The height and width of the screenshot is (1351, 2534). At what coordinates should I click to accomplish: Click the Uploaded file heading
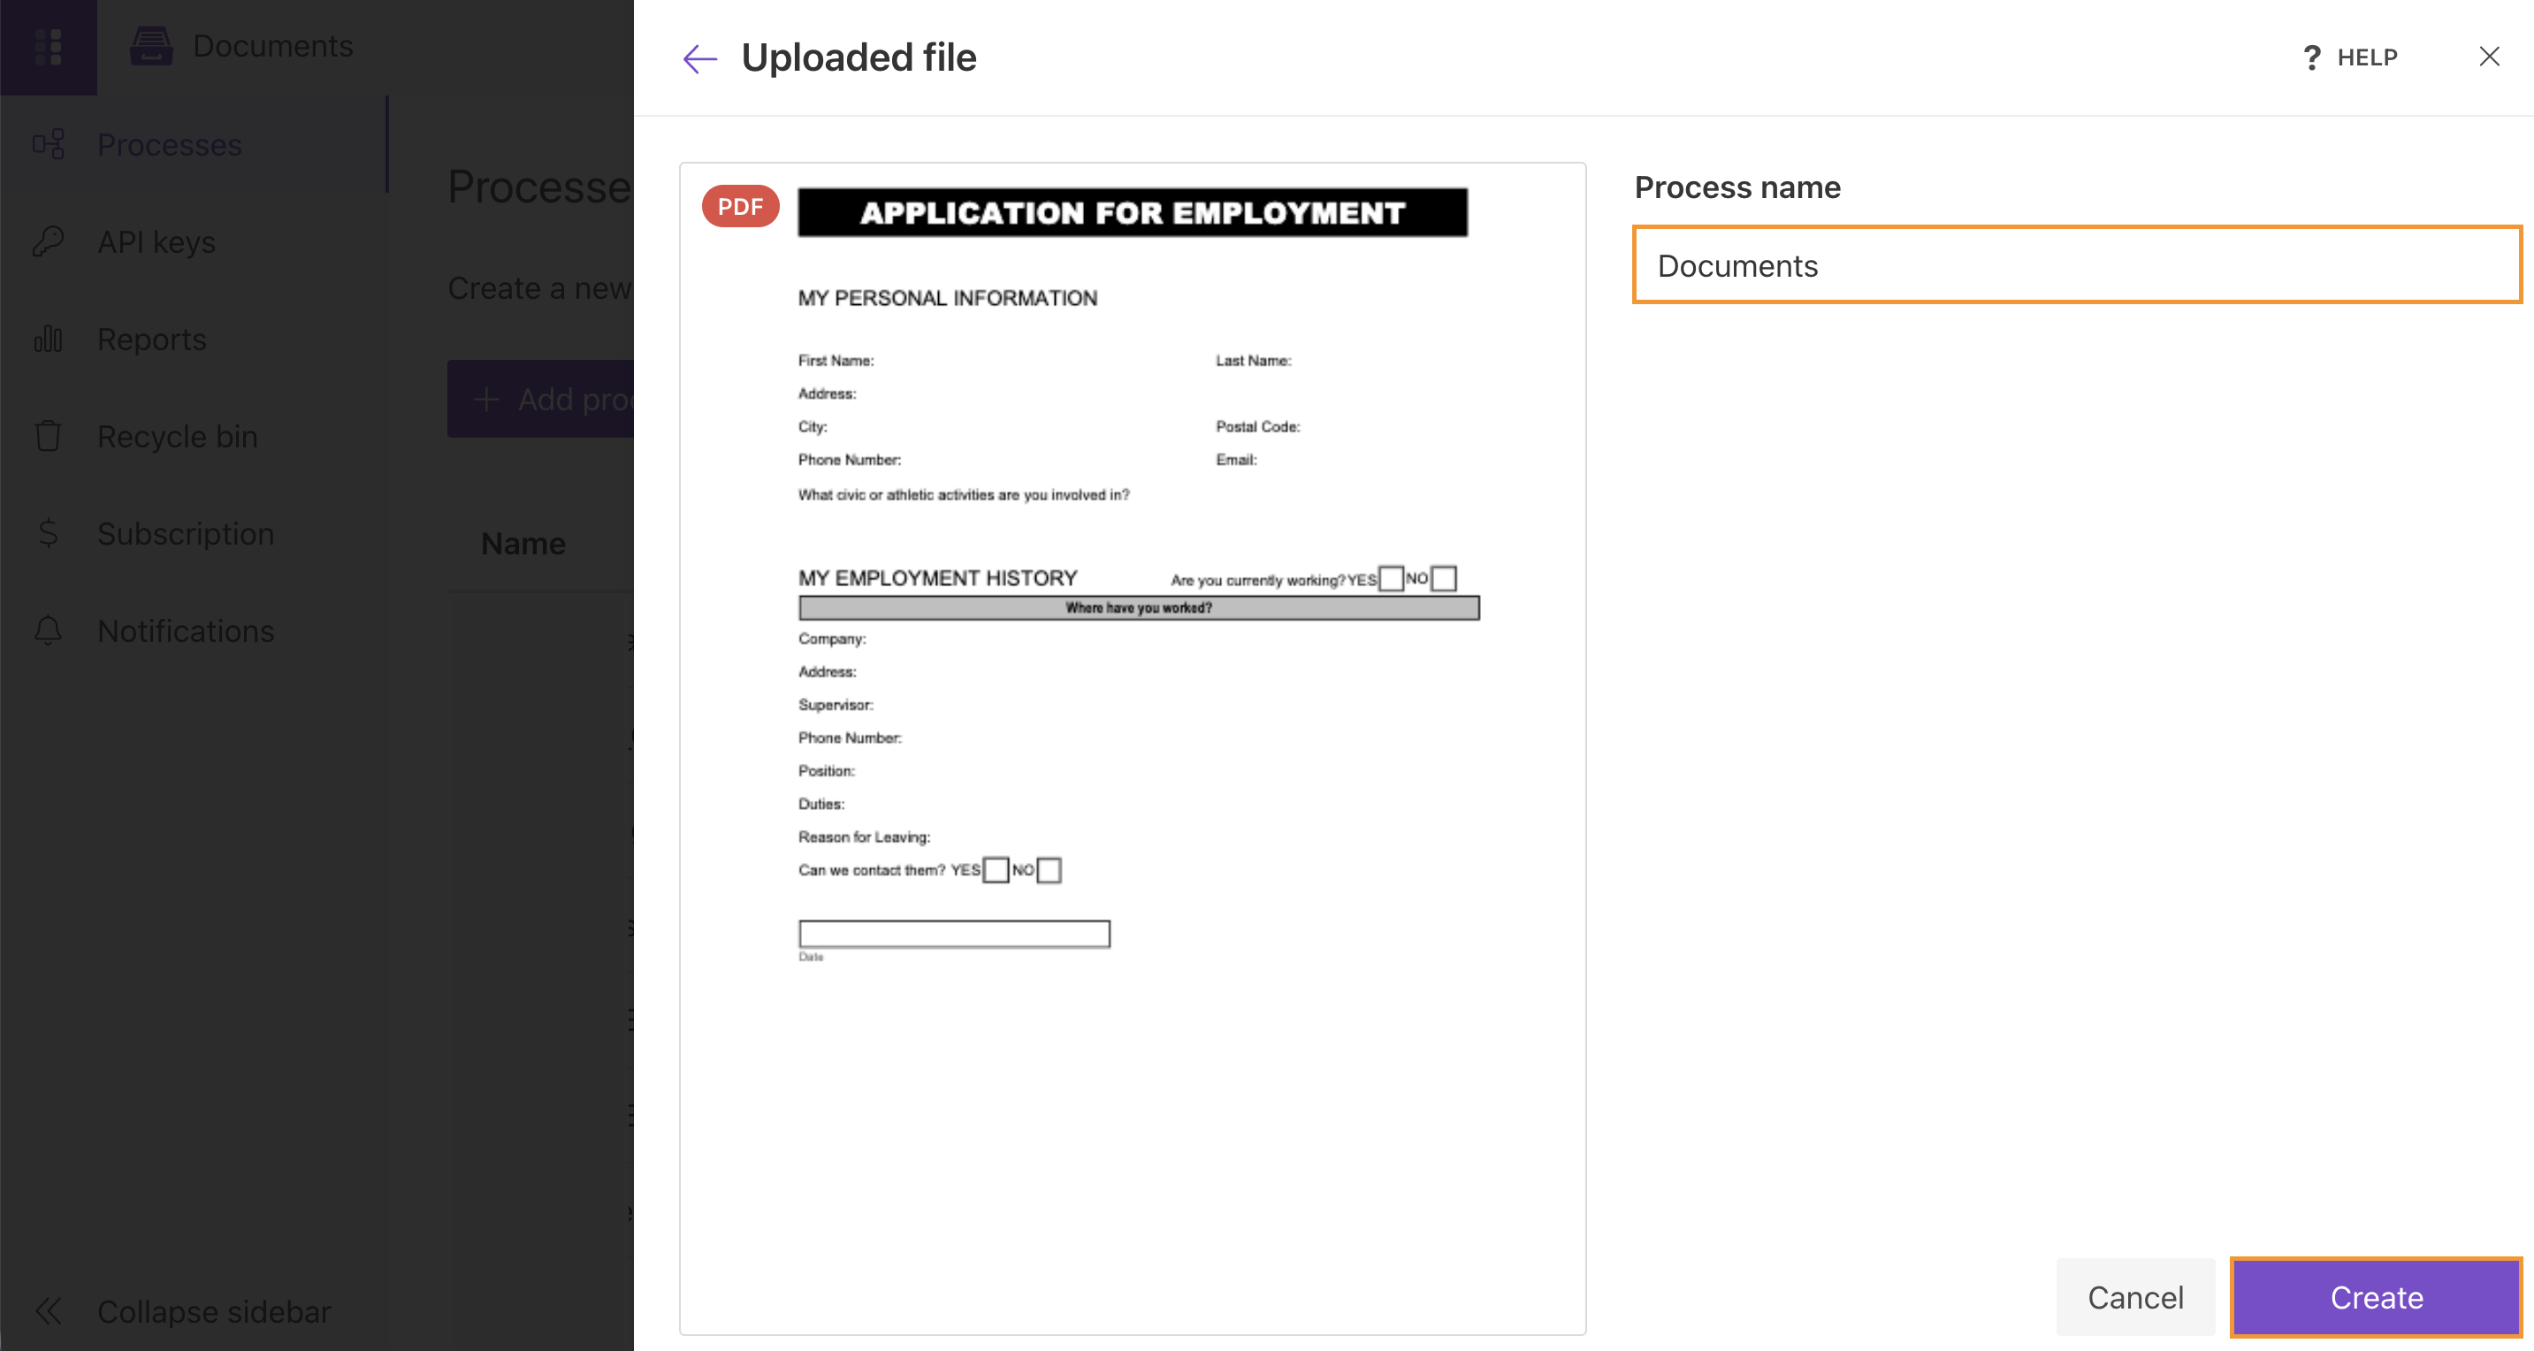point(859,58)
